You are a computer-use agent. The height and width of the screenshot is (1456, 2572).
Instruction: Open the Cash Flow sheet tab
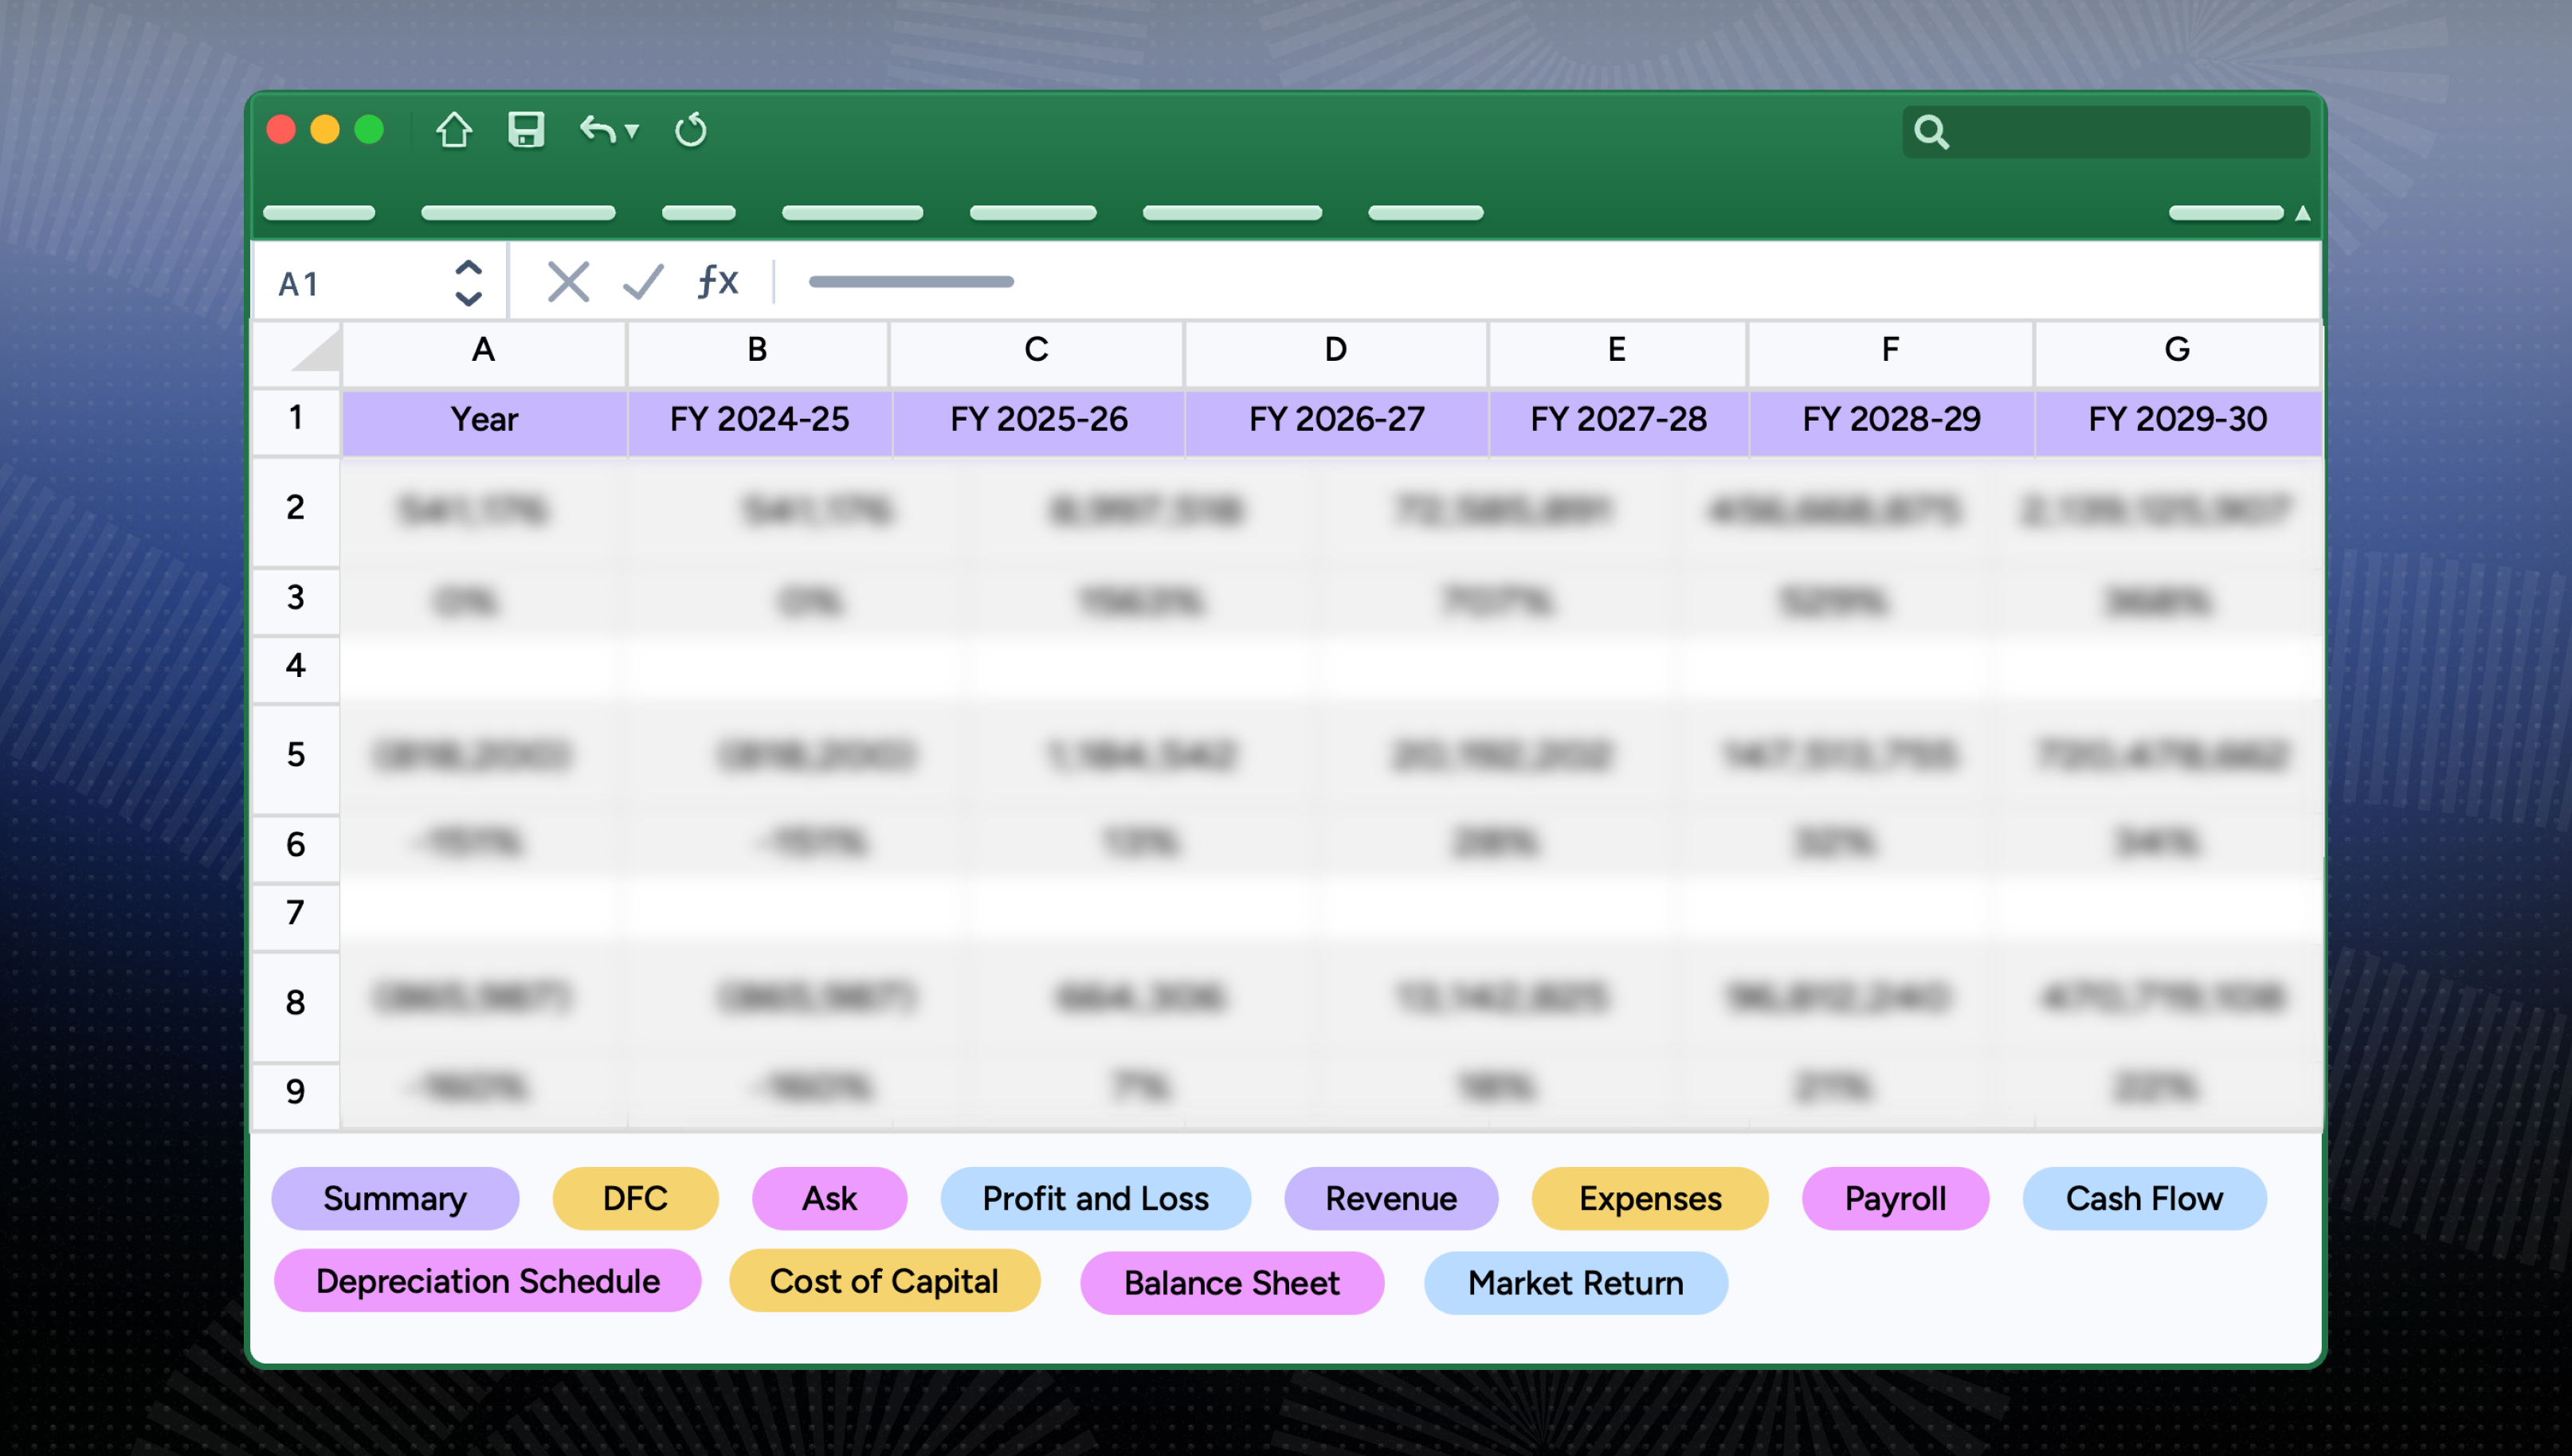tap(2144, 1198)
